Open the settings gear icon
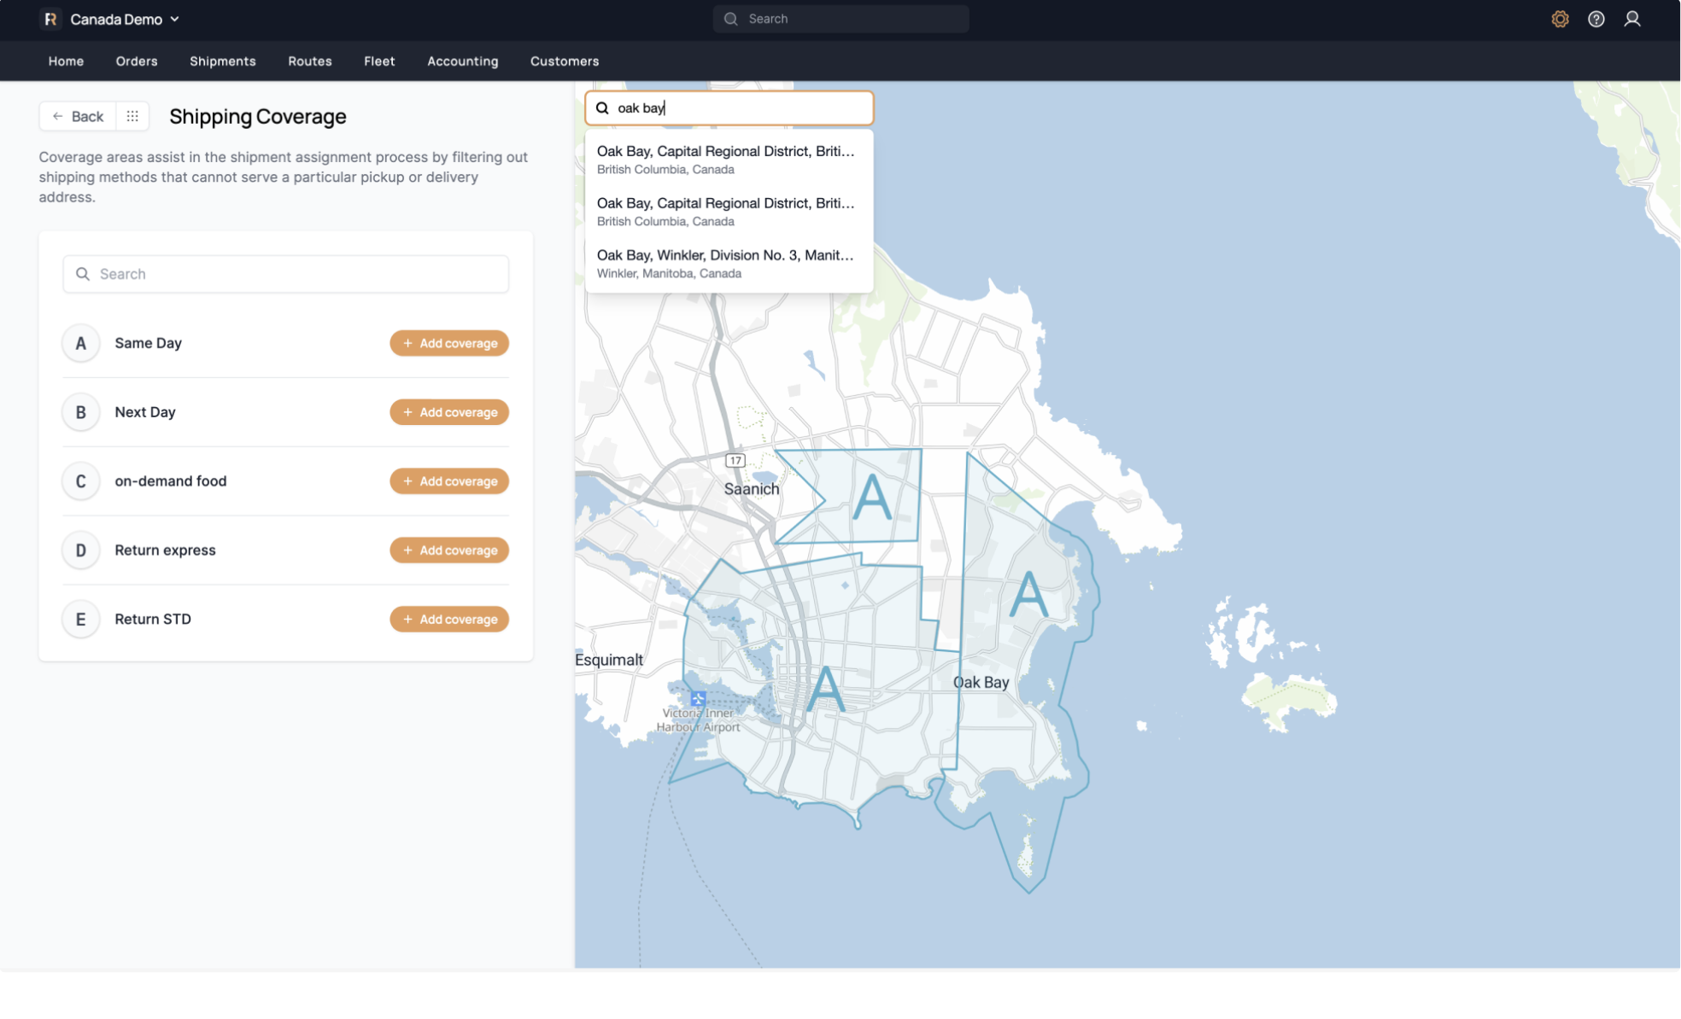Screen dimensions: 1681x1019 tap(1560, 19)
